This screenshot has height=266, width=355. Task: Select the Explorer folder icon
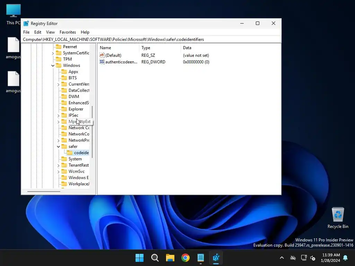point(64,109)
